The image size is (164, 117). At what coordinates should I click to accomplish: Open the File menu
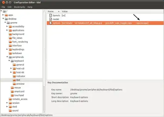coord(3,7)
